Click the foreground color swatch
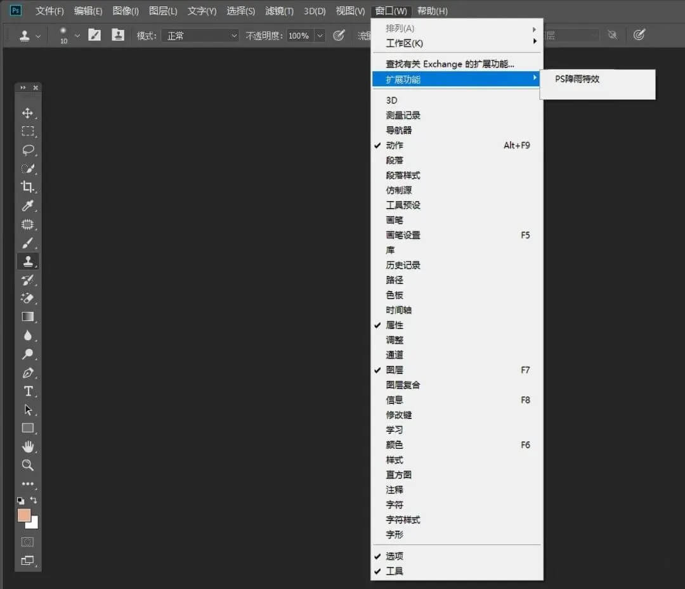 [x=23, y=515]
